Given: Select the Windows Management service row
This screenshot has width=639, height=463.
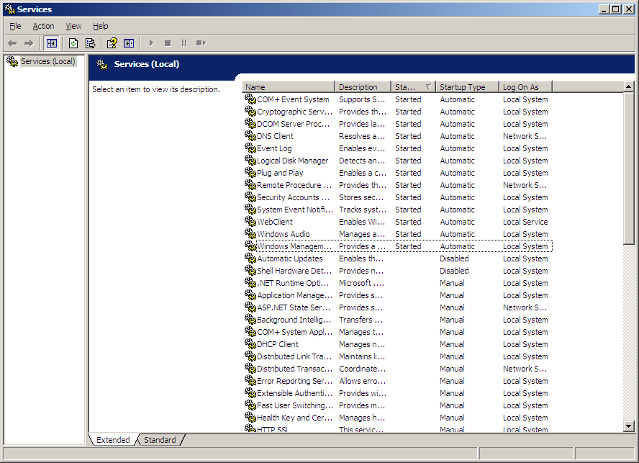Looking at the screenshot, I should [x=398, y=246].
